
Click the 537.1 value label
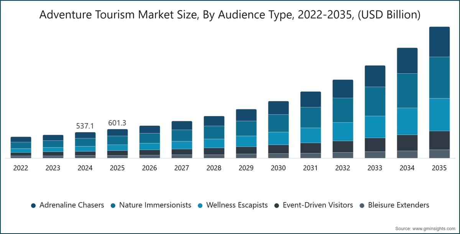[85, 126]
